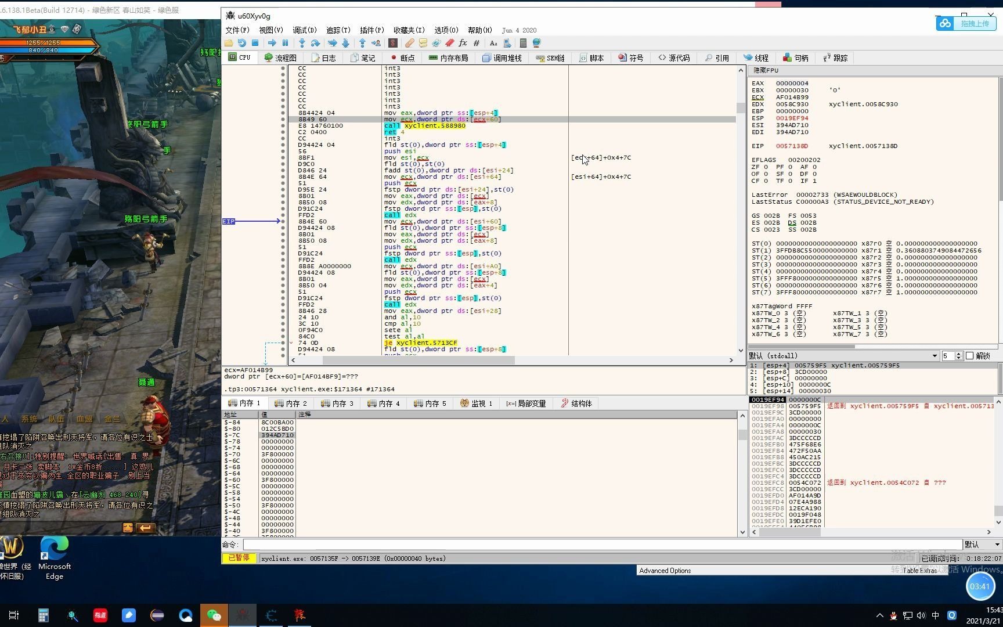Switch to the 断点 tab
The image size is (1003, 627).
(402, 58)
